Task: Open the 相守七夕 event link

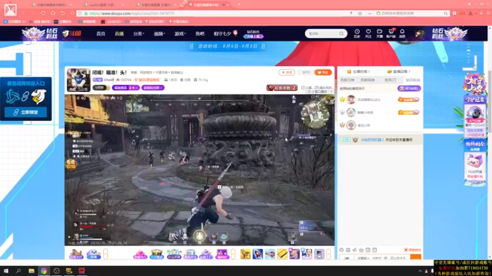Action: (x=225, y=34)
